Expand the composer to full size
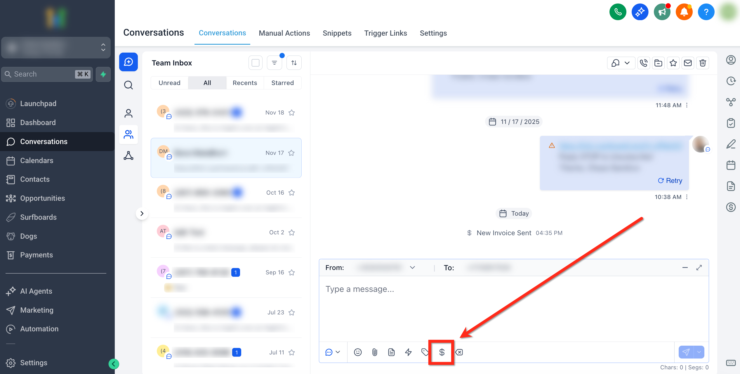 pyautogui.click(x=699, y=268)
